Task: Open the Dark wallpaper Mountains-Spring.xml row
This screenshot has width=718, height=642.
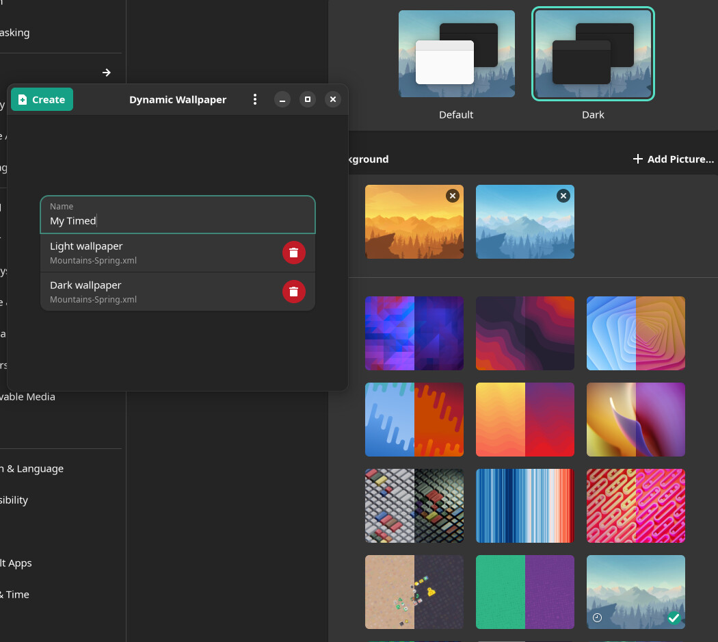Action: coord(157,292)
